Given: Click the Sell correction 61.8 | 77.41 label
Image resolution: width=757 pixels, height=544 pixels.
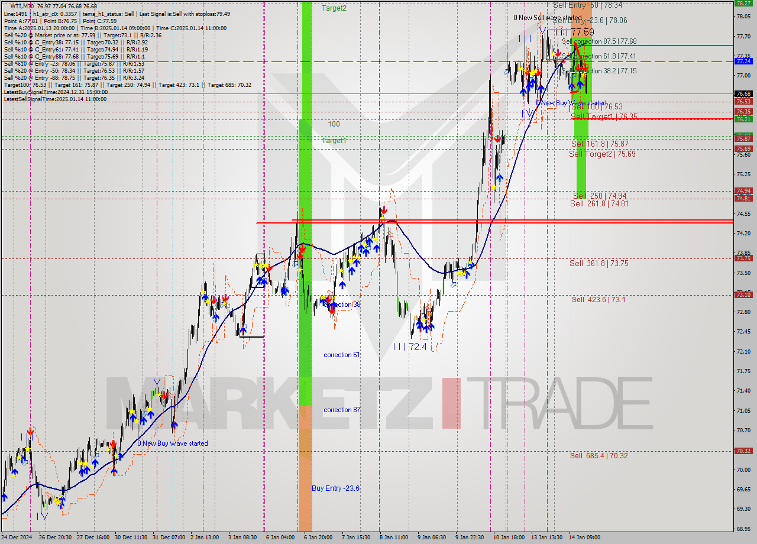Looking at the screenshot, I should point(599,56).
